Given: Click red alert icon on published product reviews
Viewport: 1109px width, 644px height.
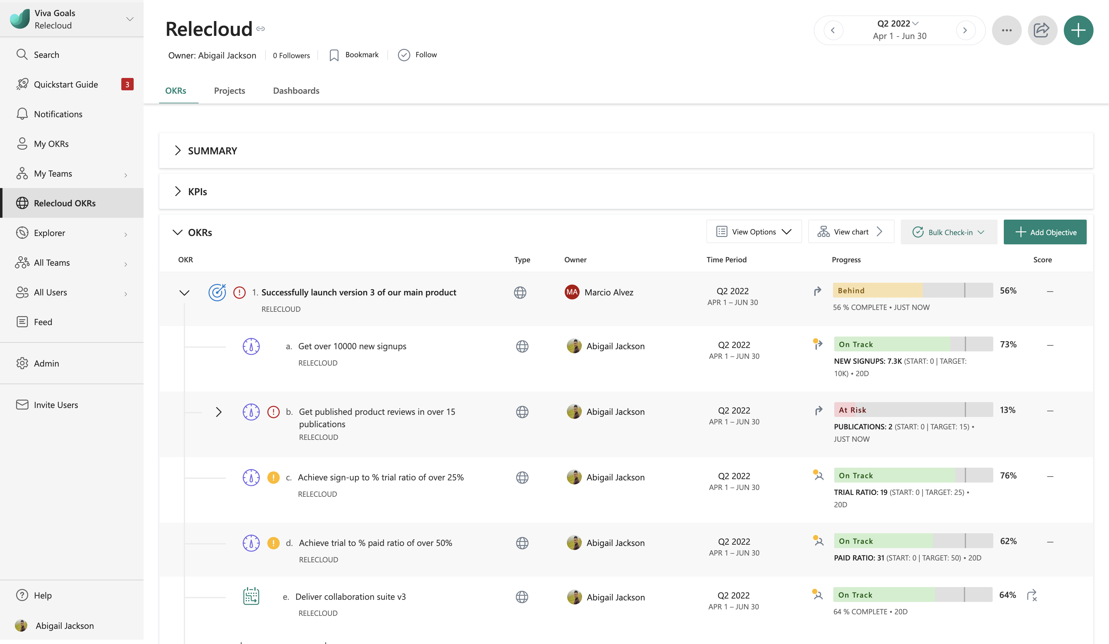Looking at the screenshot, I should [273, 412].
